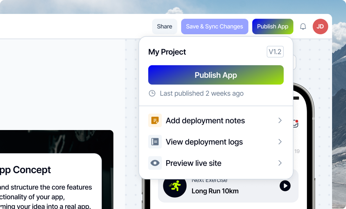Click the orange deployment notes icon
The image size is (346, 209).
pyautogui.click(x=155, y=120)
